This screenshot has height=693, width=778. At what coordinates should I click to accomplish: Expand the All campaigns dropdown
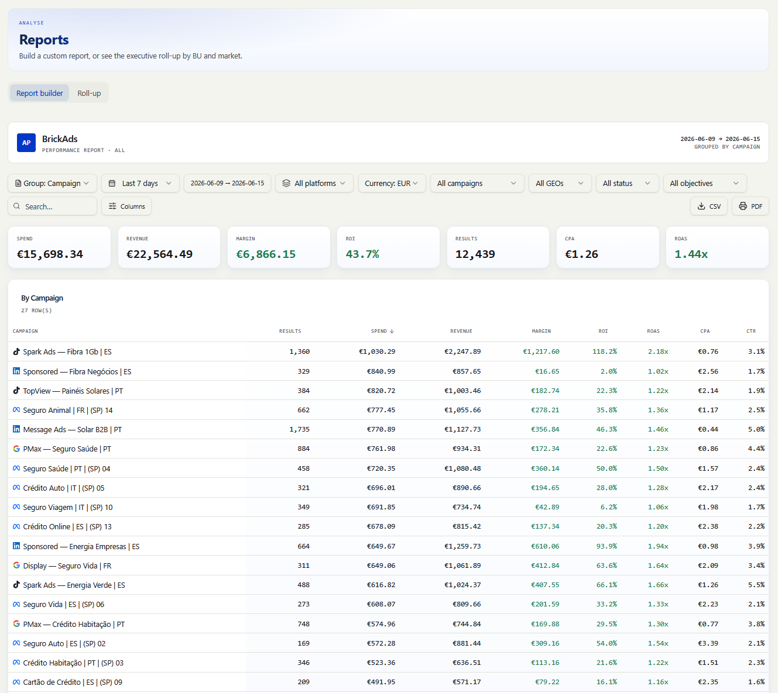(x=477, y=183)
